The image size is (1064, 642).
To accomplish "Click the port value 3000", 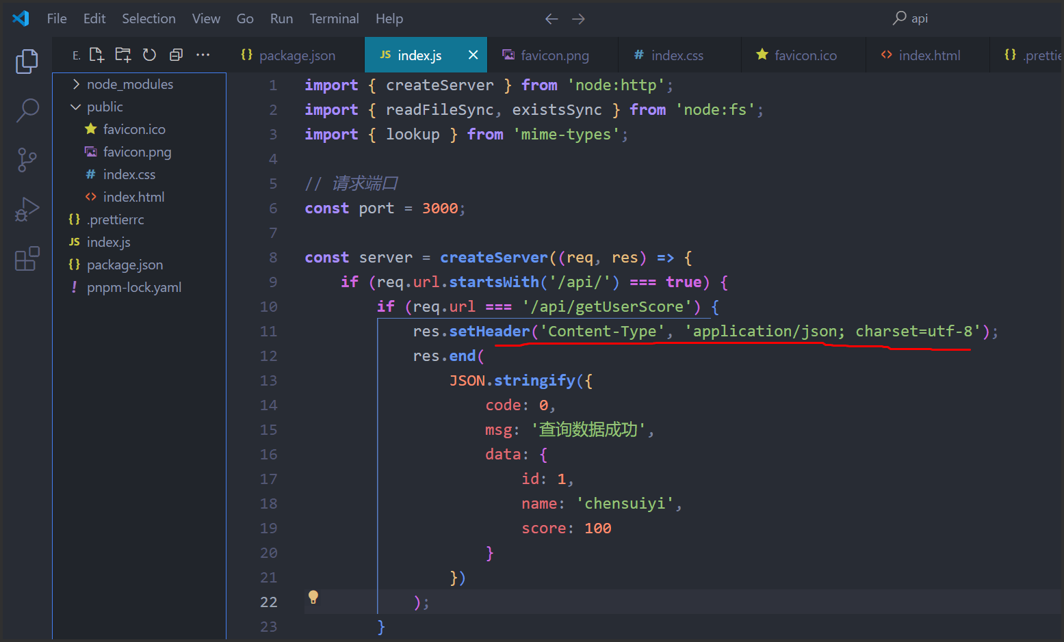I will pyautogui.click(x=439, y=209).
